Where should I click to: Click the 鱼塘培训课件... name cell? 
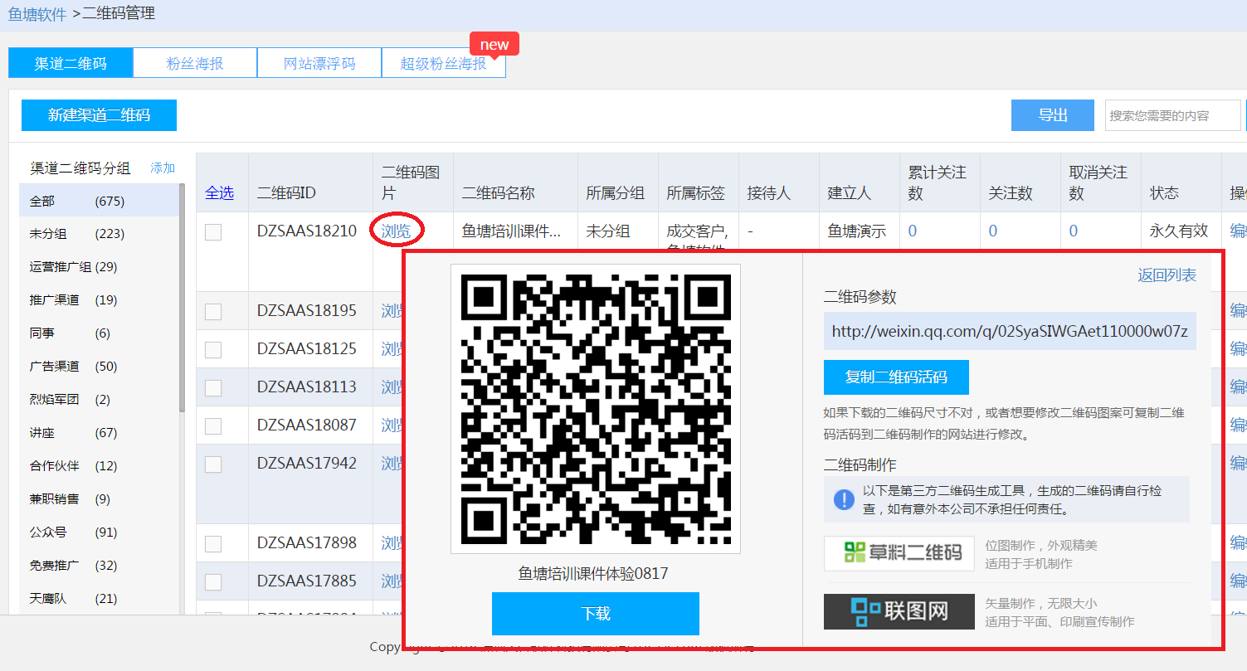click(511, 231)
